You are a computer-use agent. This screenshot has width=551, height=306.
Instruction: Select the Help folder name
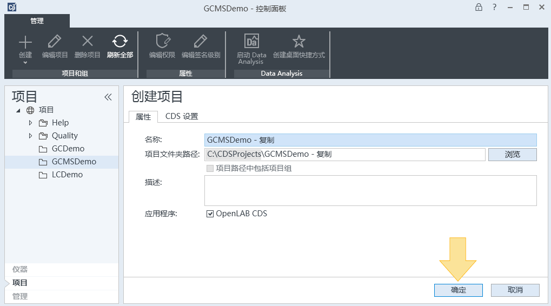[60, 123]
